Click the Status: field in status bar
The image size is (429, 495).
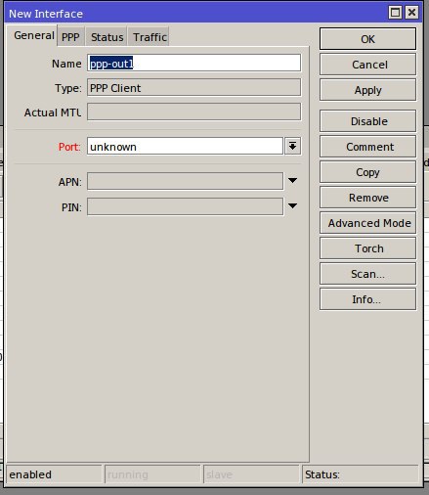361,474
